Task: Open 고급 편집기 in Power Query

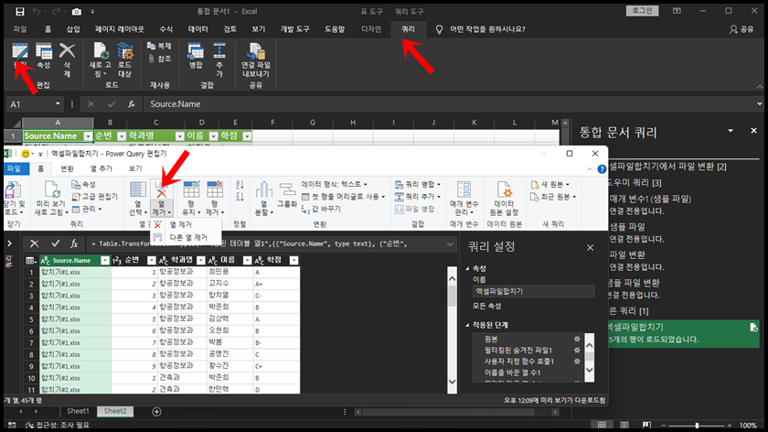Action: coord(94,197)
